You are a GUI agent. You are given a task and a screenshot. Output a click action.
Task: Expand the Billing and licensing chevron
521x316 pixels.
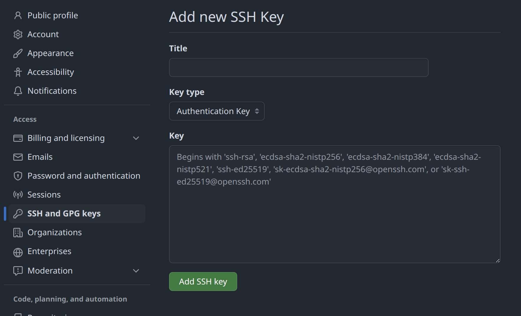click(136, 138)
